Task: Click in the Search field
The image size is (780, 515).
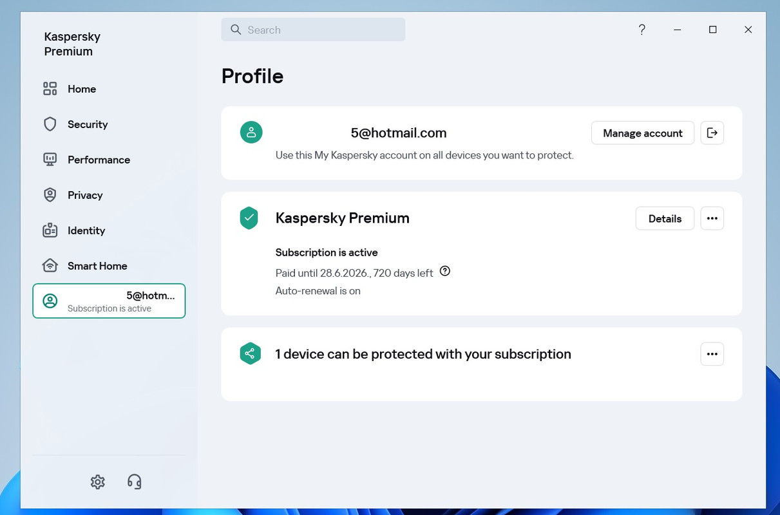Action: coord(313,30)
